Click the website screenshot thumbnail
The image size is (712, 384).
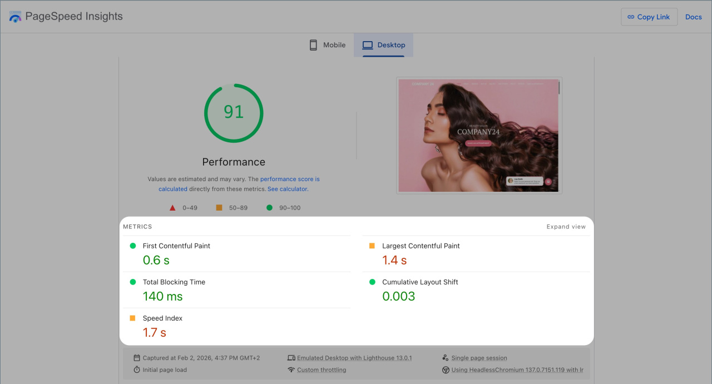[478, 136]
